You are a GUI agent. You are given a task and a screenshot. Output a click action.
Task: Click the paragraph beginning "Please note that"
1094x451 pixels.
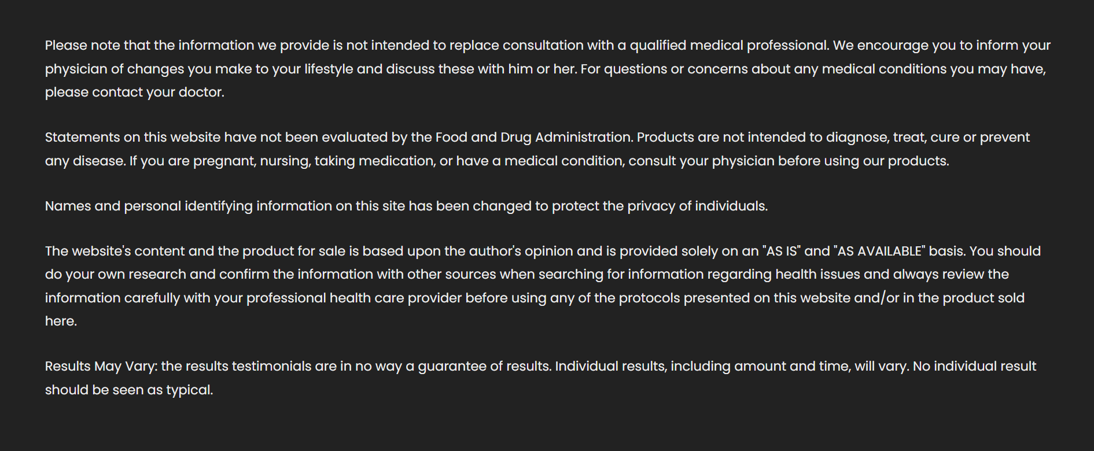[x=548, y=69]
